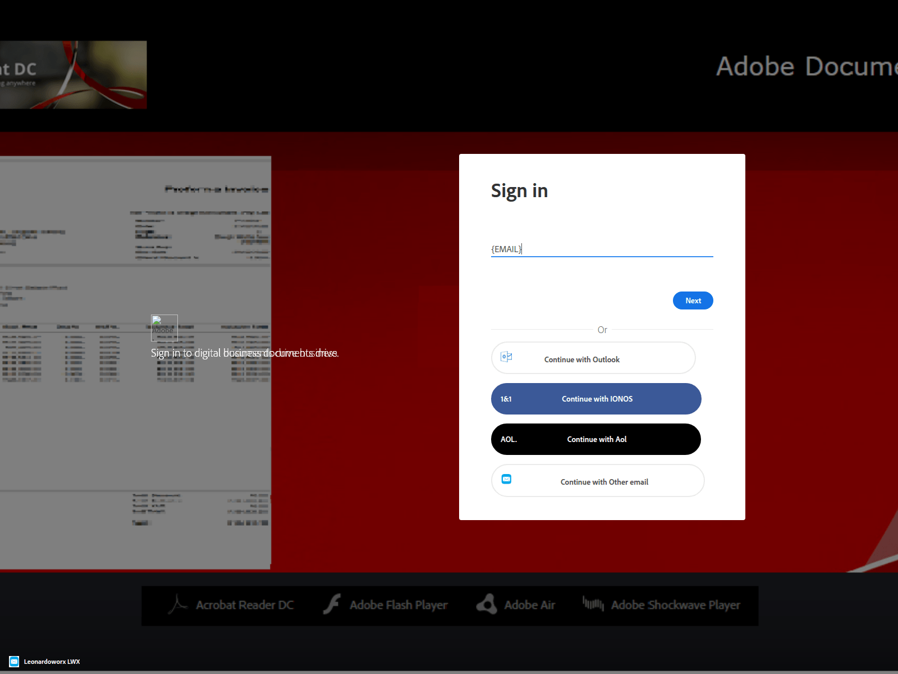This screenshot has height=674, width=898.
Task: Click 'Sign in to digital business documents' text
Action: point(245,353)
